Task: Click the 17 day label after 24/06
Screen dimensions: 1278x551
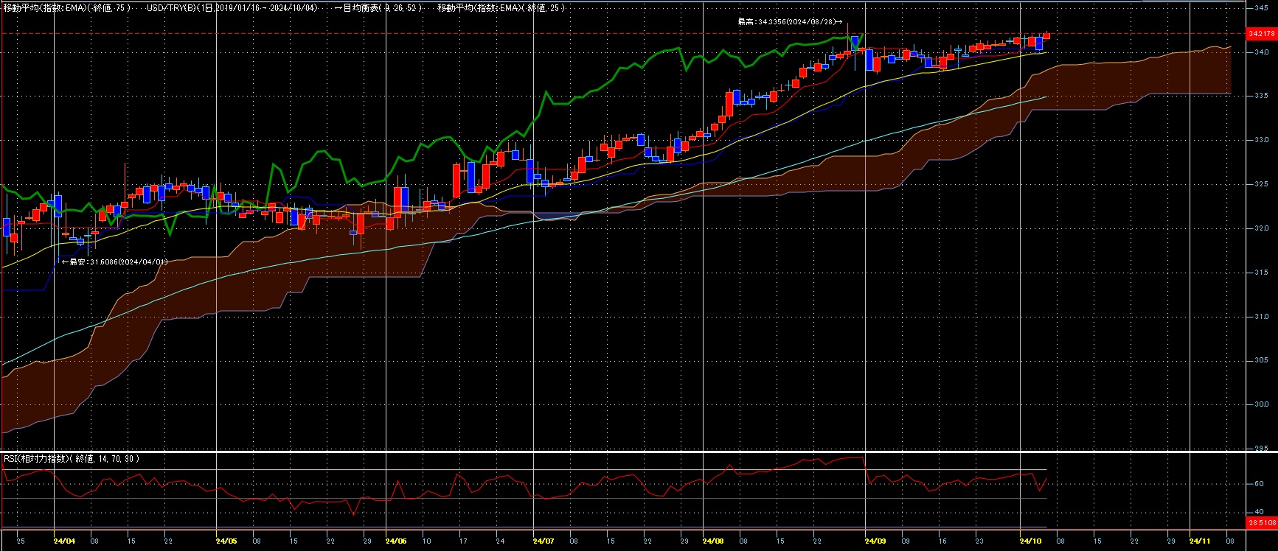Action: pyautogui.click(x=463, y=541)
